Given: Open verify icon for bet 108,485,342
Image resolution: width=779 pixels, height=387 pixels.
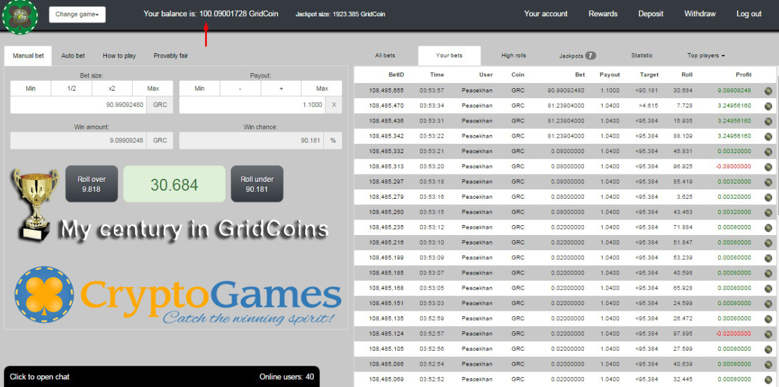Looking at the screenshot, I should [768, 136].
